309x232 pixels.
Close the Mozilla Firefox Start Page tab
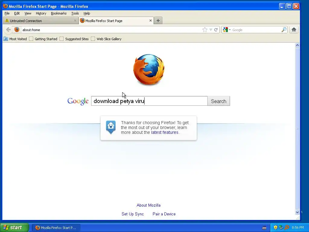151,21
